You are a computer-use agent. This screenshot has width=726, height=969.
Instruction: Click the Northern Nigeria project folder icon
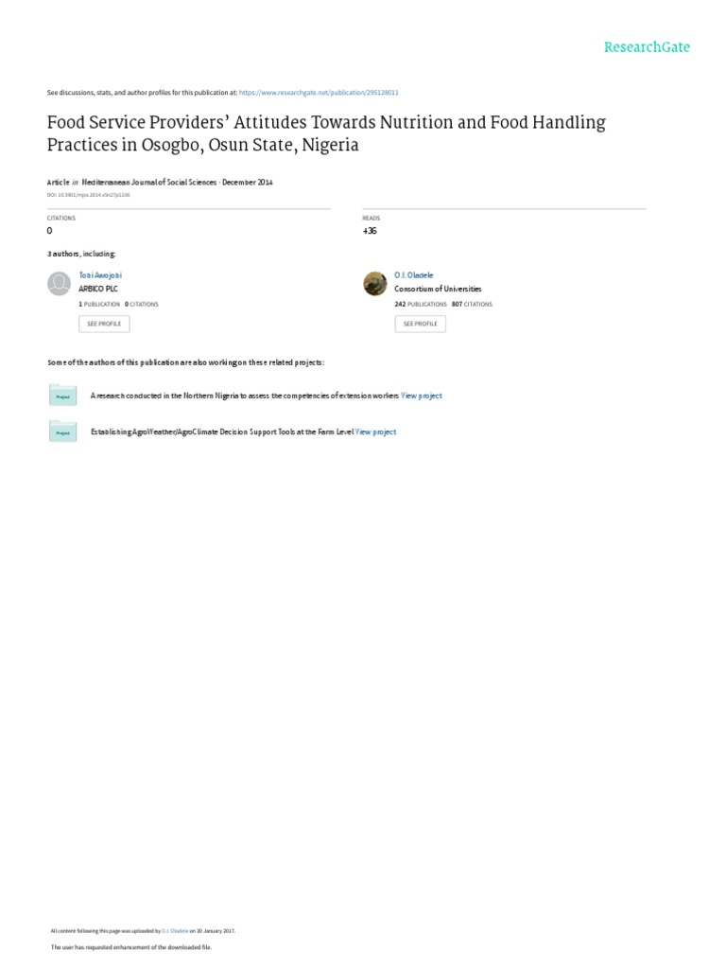[62, 396]
